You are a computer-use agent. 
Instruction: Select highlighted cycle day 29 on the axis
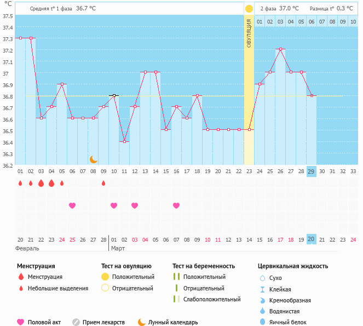[x=312, y=171]
